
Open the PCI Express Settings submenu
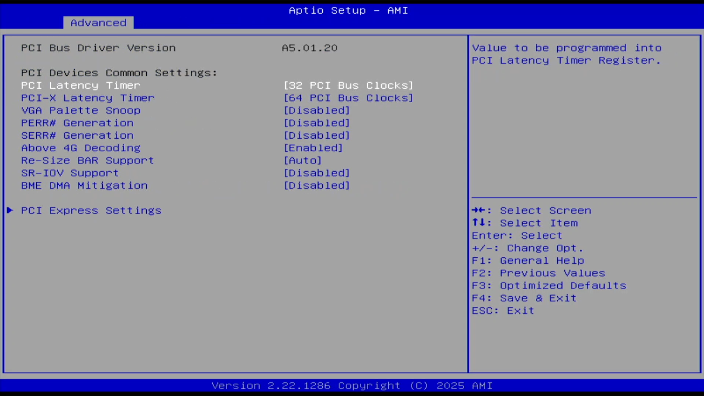tap(91, 210)
